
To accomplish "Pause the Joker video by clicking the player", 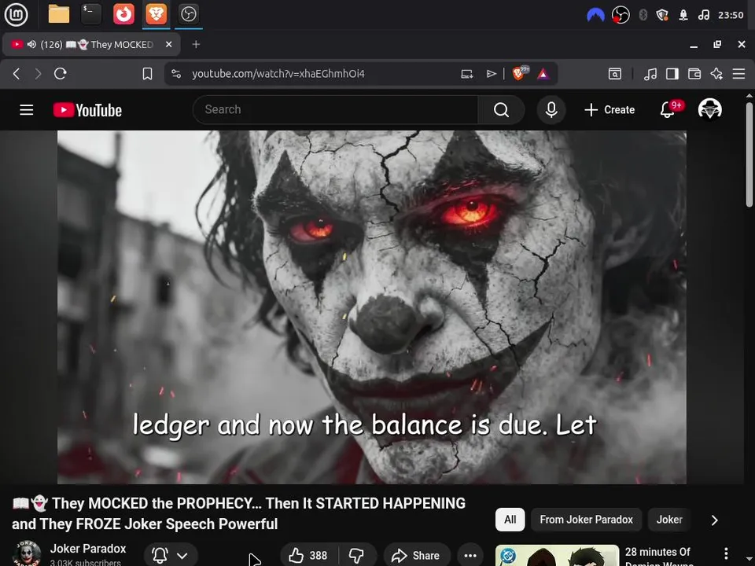I will (x=372, y=307).
